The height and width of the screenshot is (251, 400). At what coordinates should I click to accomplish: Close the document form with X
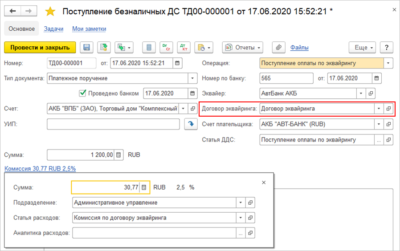(x=394, y=10)
